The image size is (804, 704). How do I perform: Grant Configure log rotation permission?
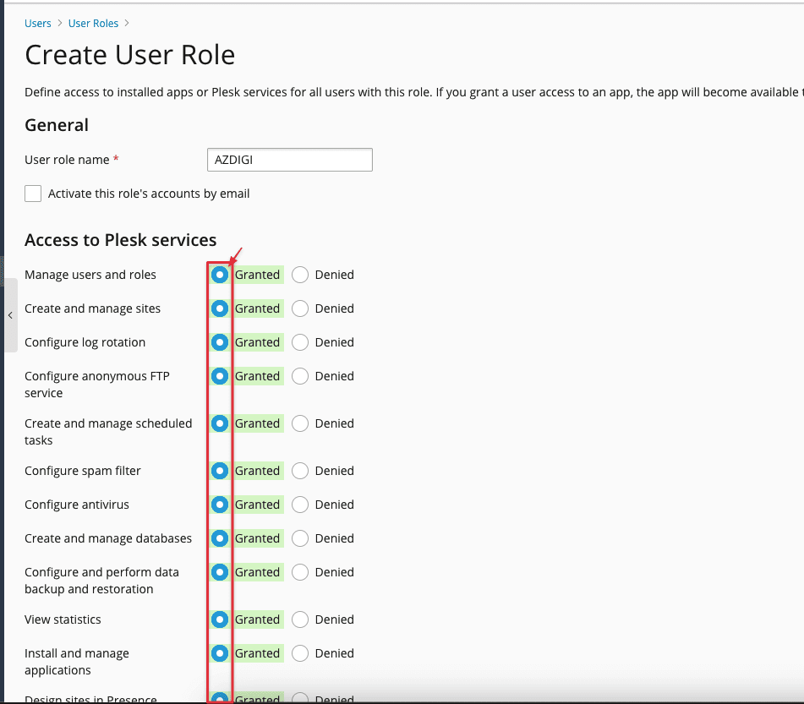(220, 342)
